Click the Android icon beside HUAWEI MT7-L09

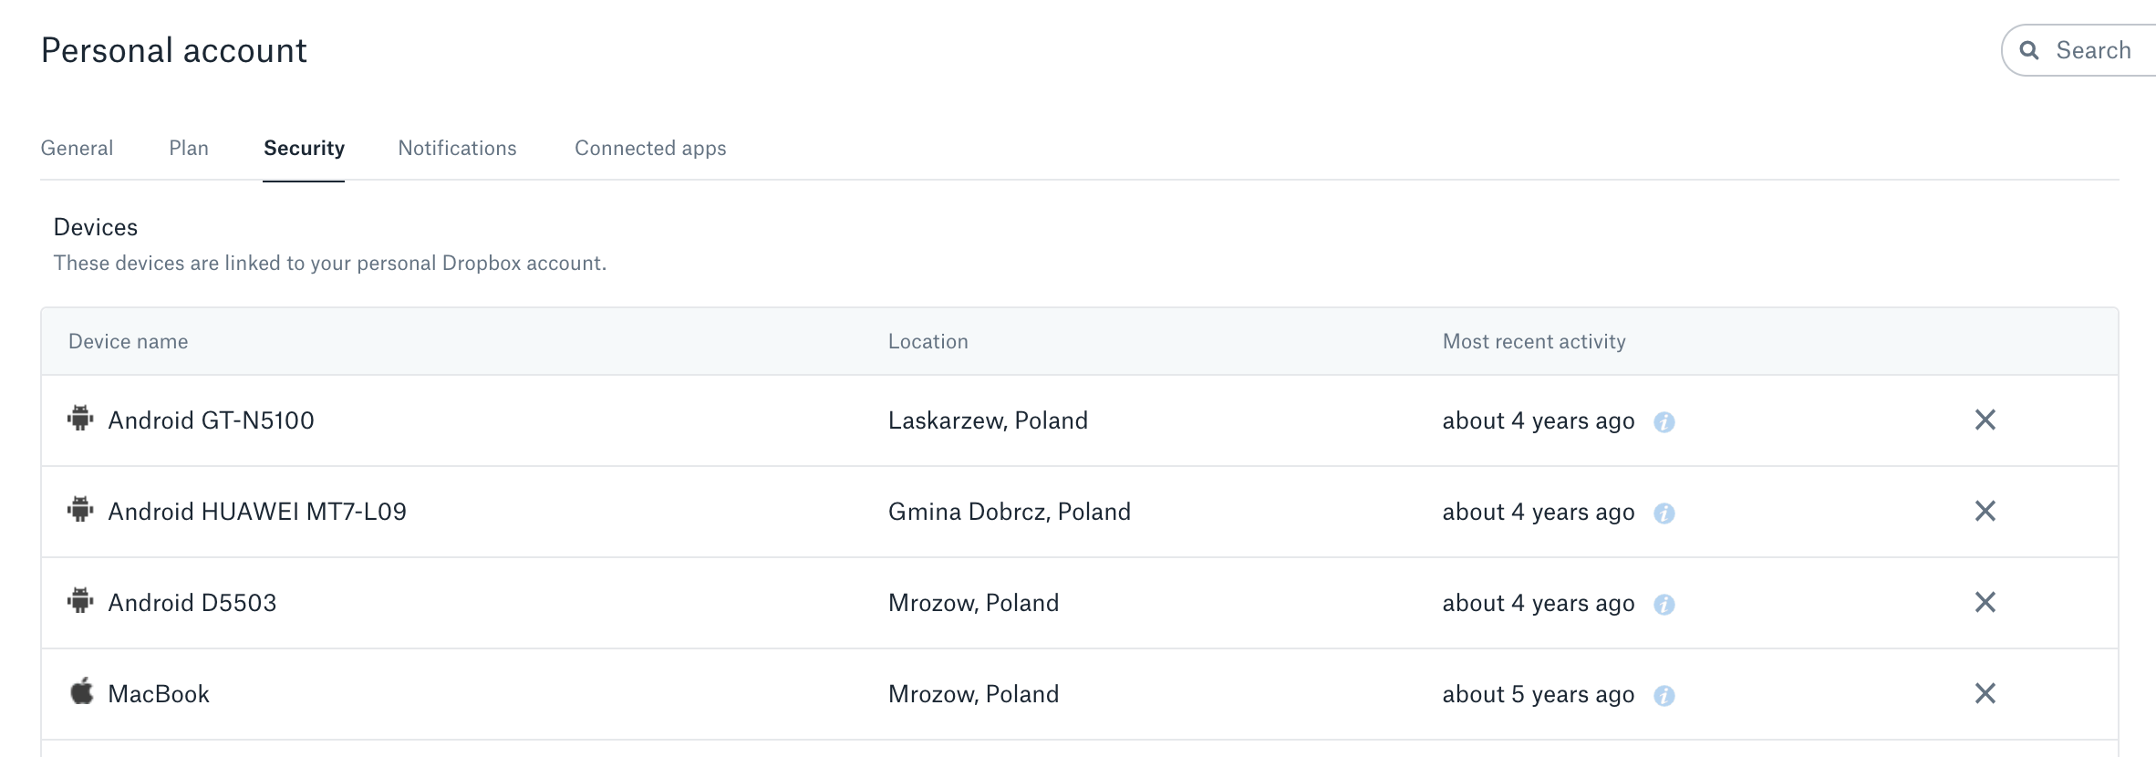coord(81,511)
